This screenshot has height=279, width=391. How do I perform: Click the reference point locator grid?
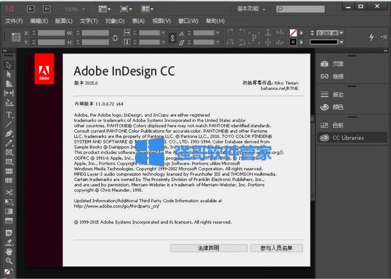16,37
